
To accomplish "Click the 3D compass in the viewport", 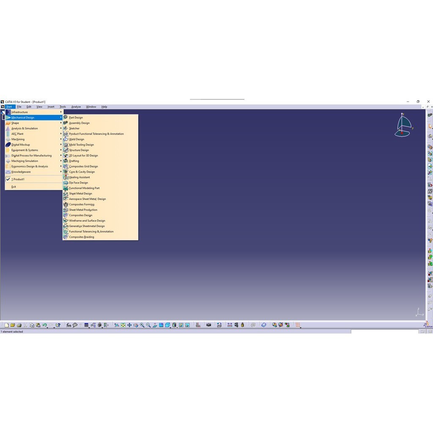I will pyautogui.click(x=403, y=125).
